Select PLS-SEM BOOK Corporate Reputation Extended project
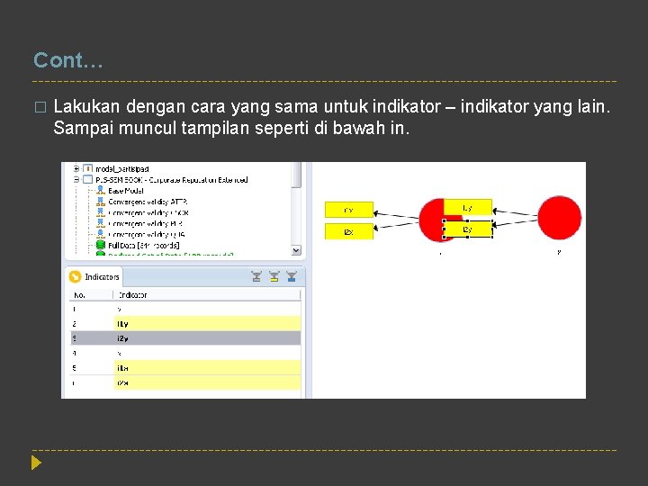 click(x=172, y=180)
